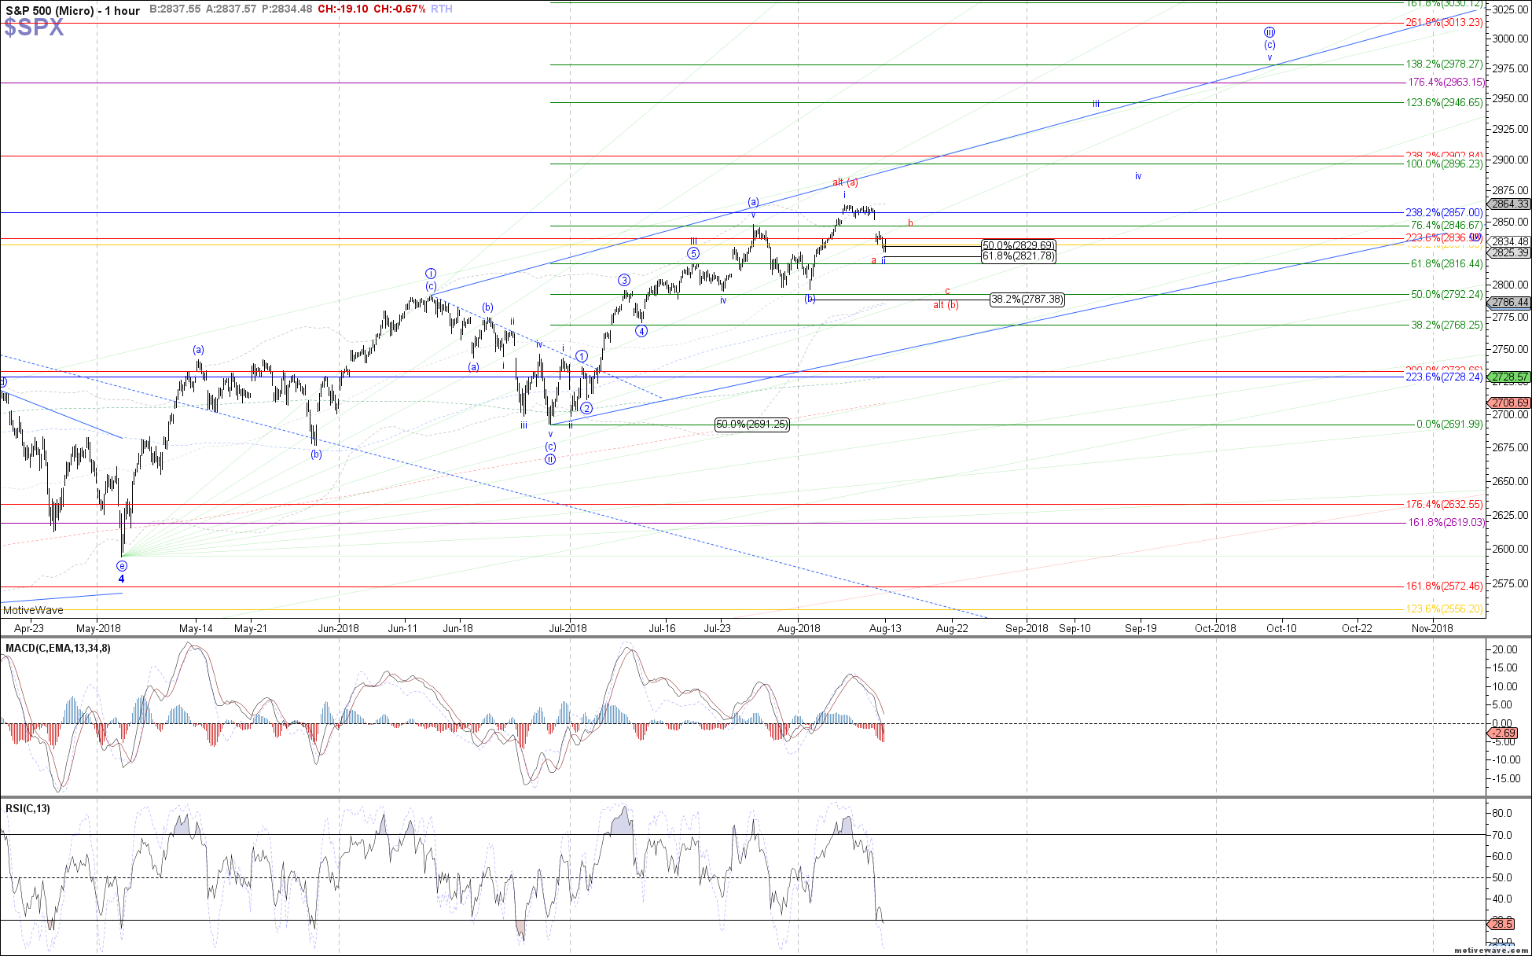
Task: Click the 76.4%(2846.67) Fibonacci label
Action: (1446, 226)
